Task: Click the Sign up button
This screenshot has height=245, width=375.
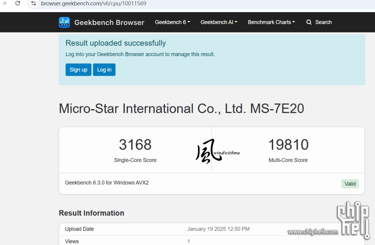Action: 79,70
